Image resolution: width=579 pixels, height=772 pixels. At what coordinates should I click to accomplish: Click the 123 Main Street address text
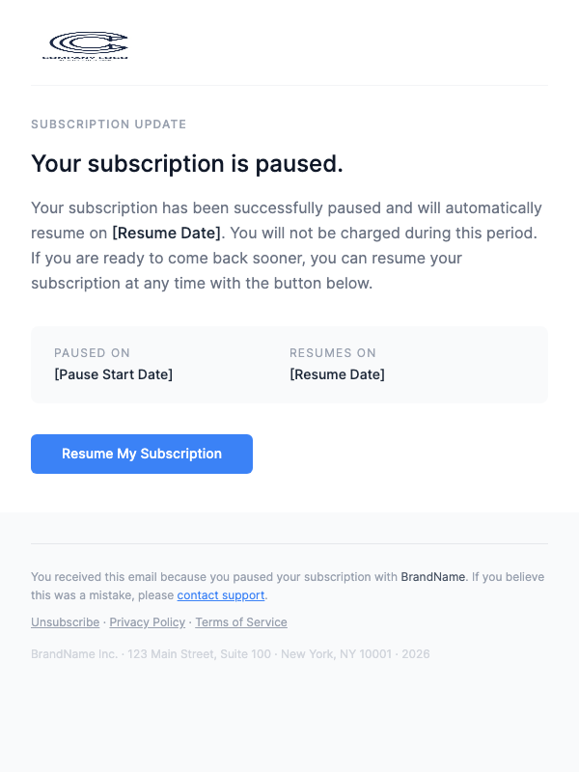point(147,653)
